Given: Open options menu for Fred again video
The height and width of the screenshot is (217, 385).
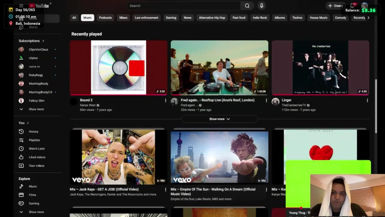Looking at the screenshot, I should point(266,100).
